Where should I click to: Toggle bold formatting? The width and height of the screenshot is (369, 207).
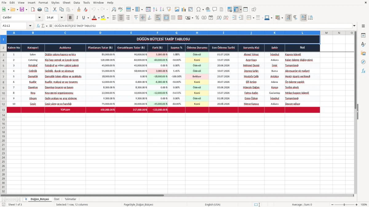click(x=70, y=18)
